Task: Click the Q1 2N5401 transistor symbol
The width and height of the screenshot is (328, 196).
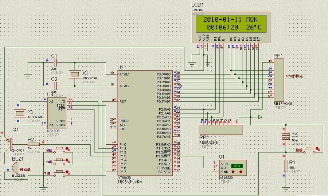Action: click(10, 143)
